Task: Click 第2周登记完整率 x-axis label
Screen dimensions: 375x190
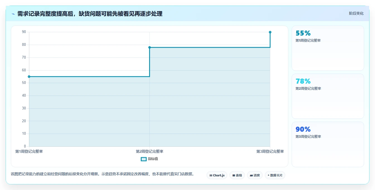Action: pos(149,151)
